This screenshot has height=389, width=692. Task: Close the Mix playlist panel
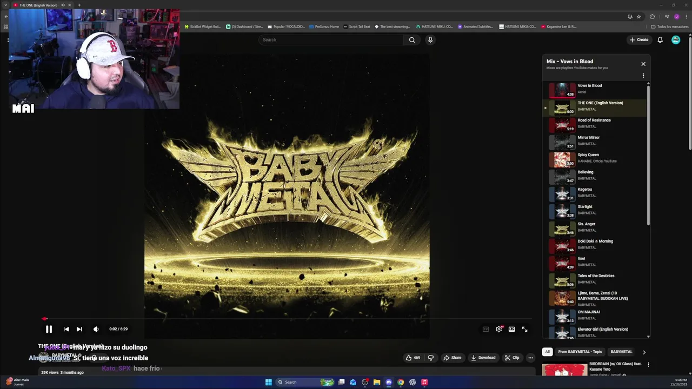point(643,64)
